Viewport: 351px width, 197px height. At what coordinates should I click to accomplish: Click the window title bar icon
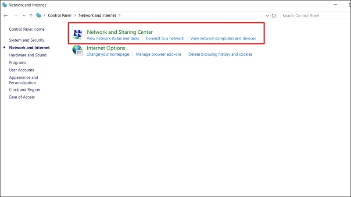(x=4, y=5)
